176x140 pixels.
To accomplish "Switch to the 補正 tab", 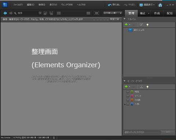I will tap(143, 13).
